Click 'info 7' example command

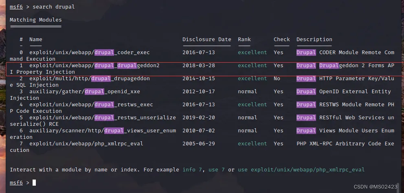pyautogui.click(x=192, y=170)
